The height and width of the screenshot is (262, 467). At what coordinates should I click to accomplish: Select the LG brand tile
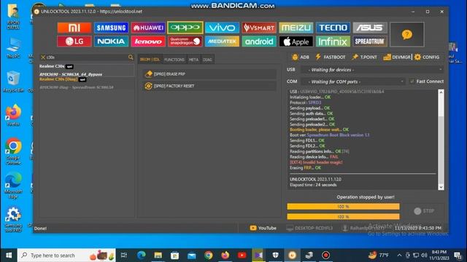[74, 41]
